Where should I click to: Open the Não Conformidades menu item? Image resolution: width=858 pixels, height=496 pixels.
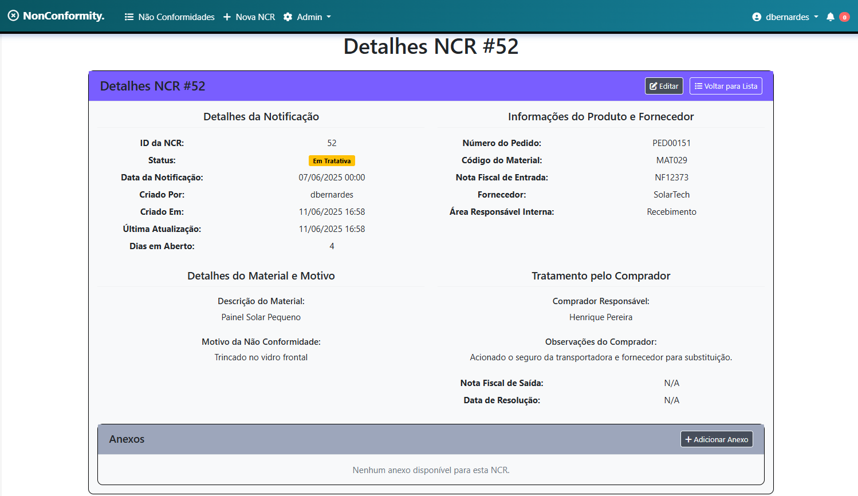[x=176, y=17]
